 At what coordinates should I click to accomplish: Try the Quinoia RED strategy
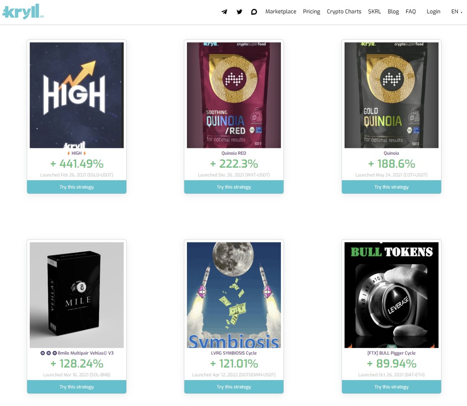[234, 187]
